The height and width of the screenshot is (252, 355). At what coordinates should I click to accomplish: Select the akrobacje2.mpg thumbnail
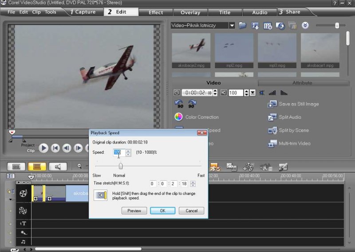tap(191, 49)
